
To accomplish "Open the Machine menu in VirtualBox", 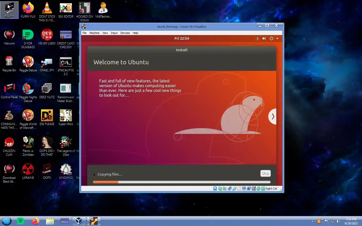I will coord(94,33).
